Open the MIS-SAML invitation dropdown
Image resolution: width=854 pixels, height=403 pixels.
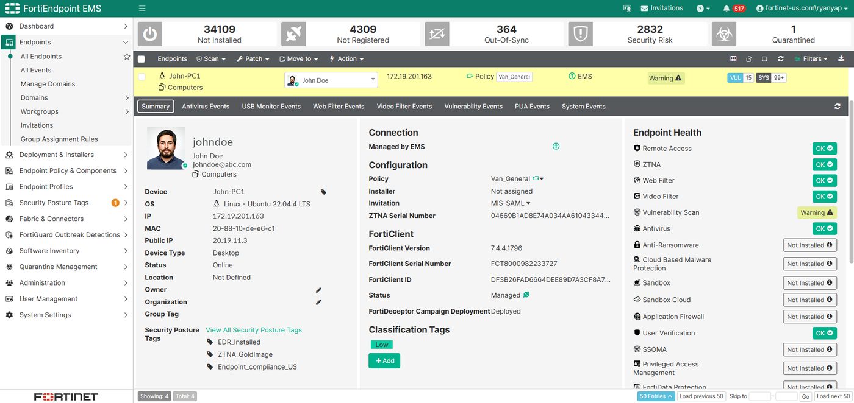(x=511, y=203)
